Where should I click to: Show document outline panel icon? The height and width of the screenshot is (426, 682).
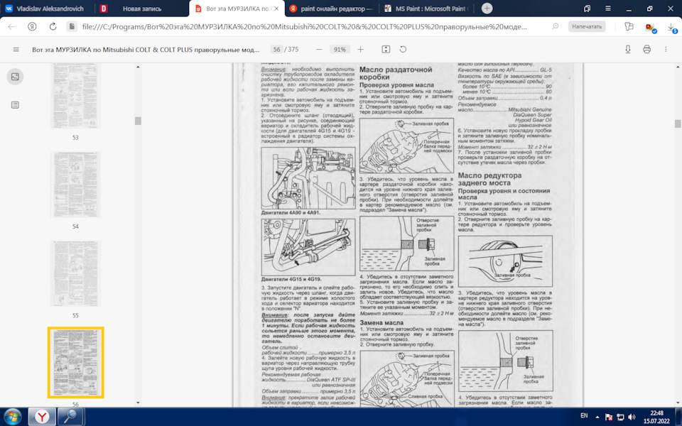coord(15,105)
